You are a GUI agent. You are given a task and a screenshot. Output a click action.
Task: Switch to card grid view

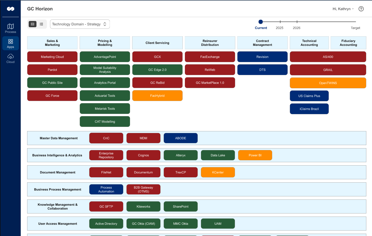(x=33, y=24)
